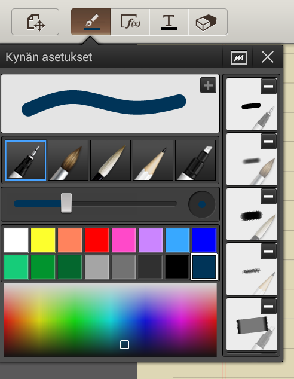Remove the first fine-tip pen preset
The image size is (294, 379).
click(269, 86)
